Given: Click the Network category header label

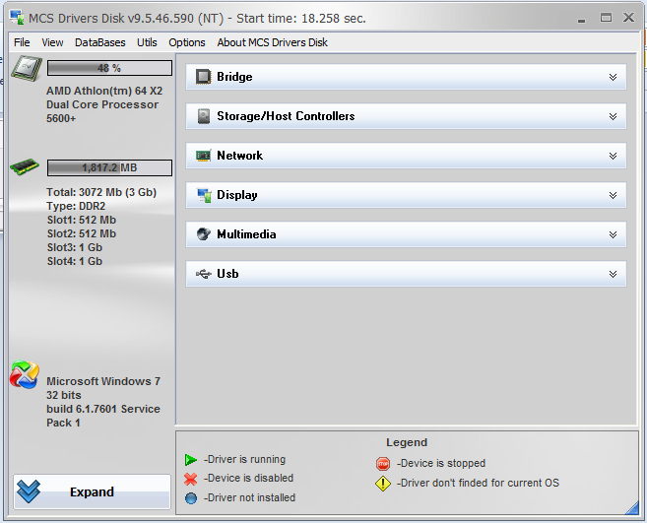Looking at the screenshot, I should point(239,156).
